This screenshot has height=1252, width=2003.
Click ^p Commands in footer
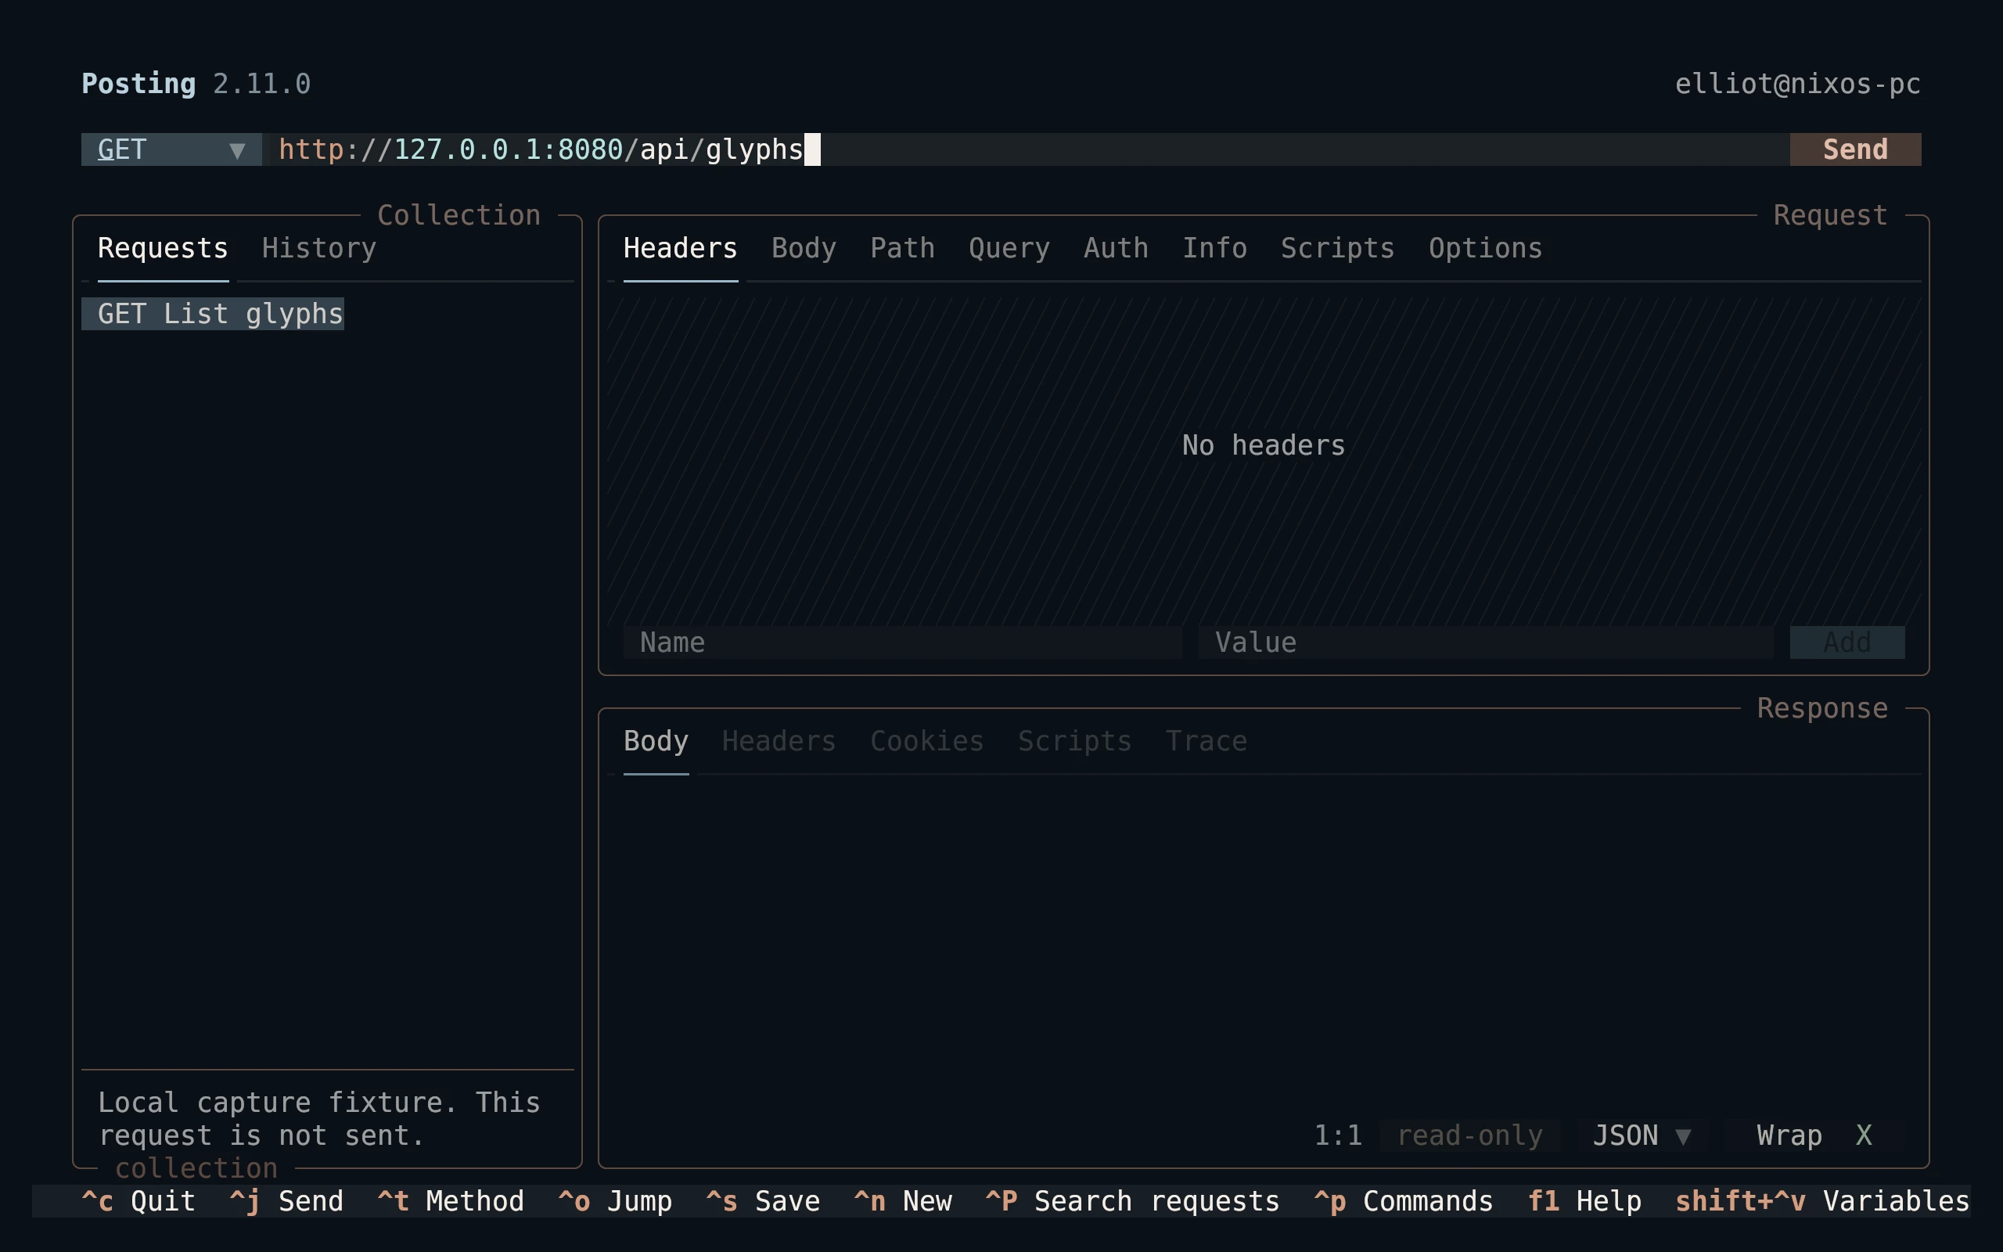tap(1404, 1200)
